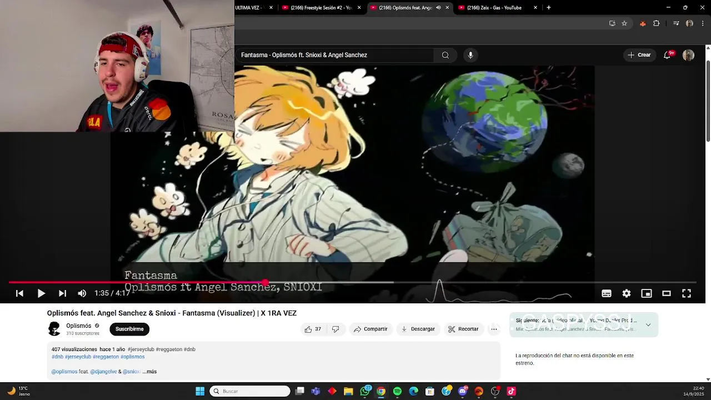711x400 pixels.
Task: Click the YouTube search magnifier button
Action: click(445, 55)
